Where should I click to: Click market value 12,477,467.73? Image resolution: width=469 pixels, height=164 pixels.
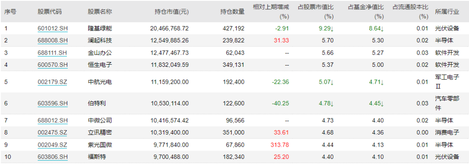tap(169, 53)
